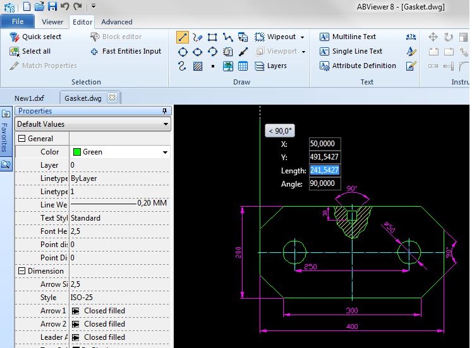Click the Save icon in quick access toolbar
This screenshot has height=348, width=472.
[53, 6]
